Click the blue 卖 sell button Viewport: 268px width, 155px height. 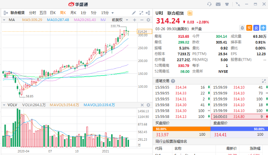(x=256, y=28)
